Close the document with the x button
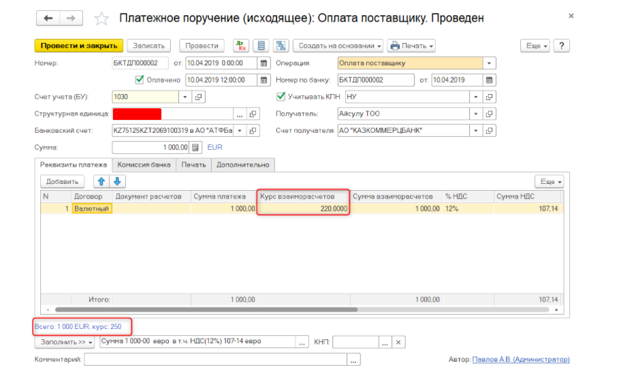This screenshot has height=376, width=638. tap(571, 16)
